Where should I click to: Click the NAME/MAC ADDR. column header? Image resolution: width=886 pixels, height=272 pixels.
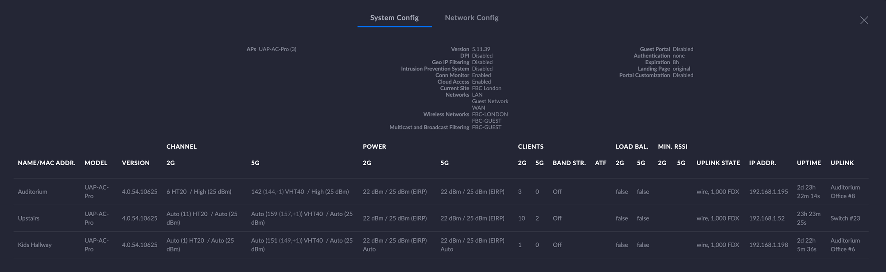tap(47, 163)
